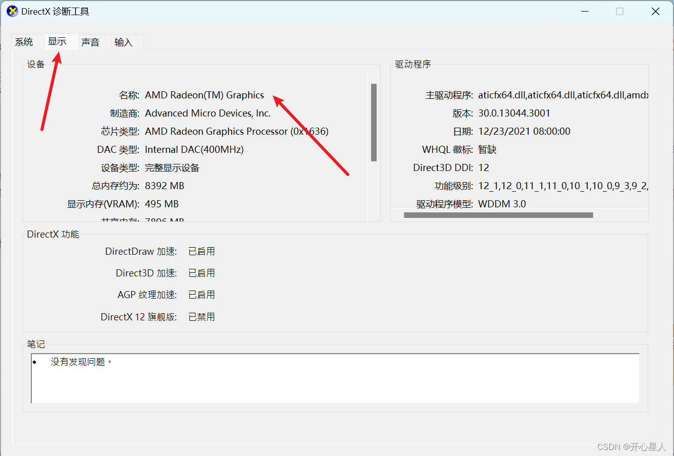Click the DirectX diagnostic tool title icon

pos(12,11)
